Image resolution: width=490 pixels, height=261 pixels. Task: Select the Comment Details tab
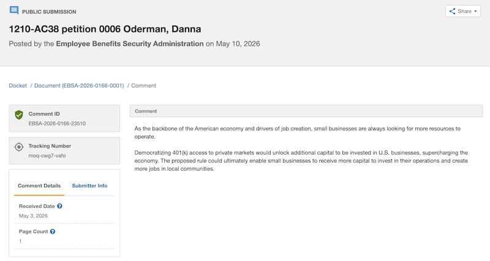coord(39,186)
